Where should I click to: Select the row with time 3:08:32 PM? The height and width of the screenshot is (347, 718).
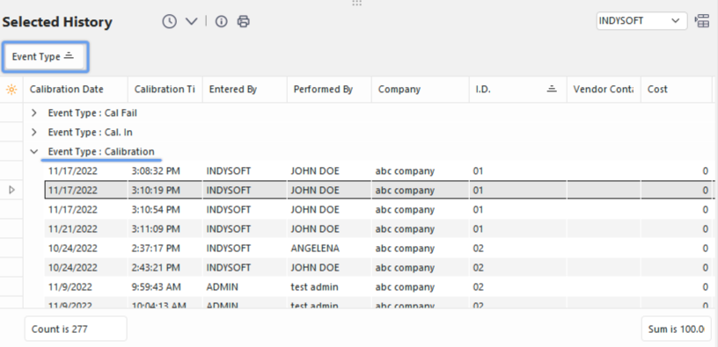click(378, 171)
